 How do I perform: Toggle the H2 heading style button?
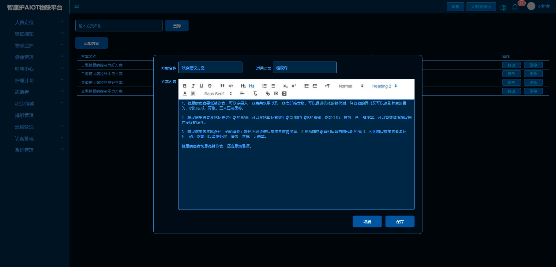click(252, 86)
